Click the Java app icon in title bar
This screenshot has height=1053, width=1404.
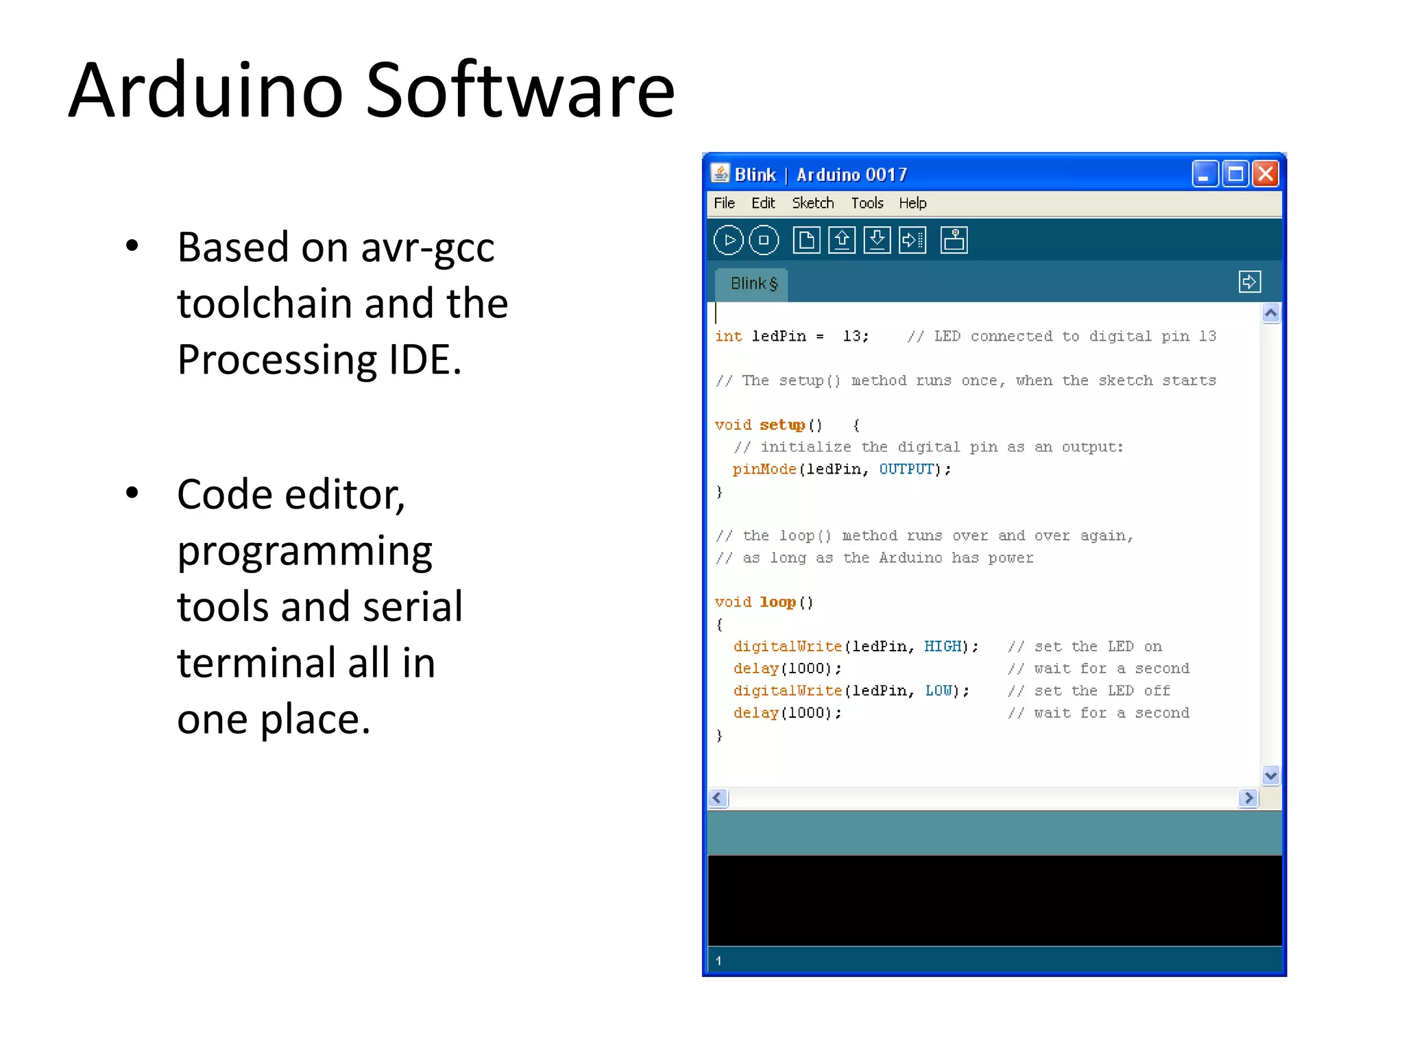[x=720, y=173]
